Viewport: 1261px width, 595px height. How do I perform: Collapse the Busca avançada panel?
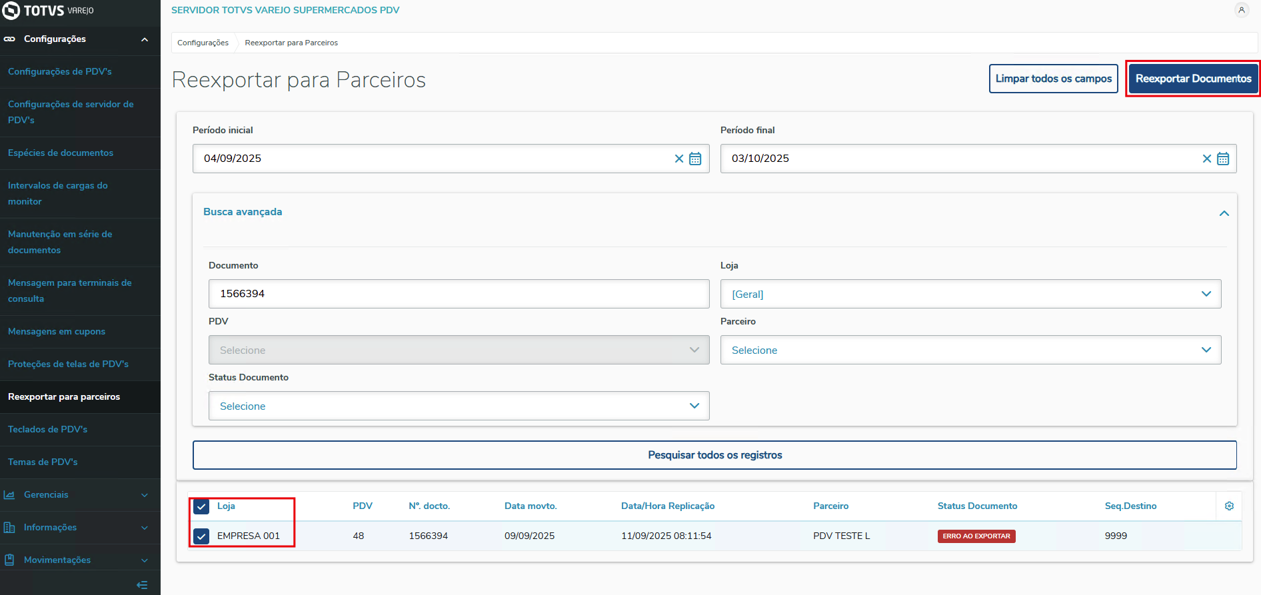pyautogui.click(x=1224, y=213)
